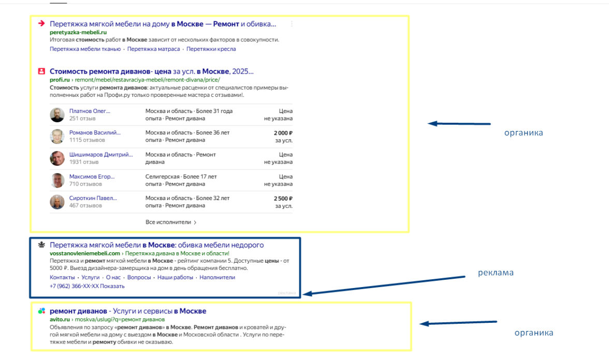Open the "Стоимость ремонта диванов" result title
The image size is (609, 358).
pos(151,71)
